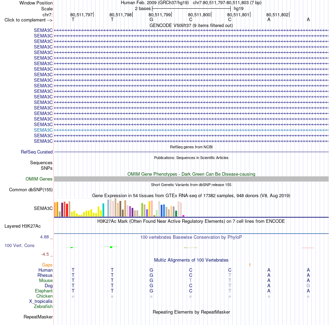
Task: Click 'Short Genetic Variants from dbSNP release 155'
Action: tap(191, 185)
